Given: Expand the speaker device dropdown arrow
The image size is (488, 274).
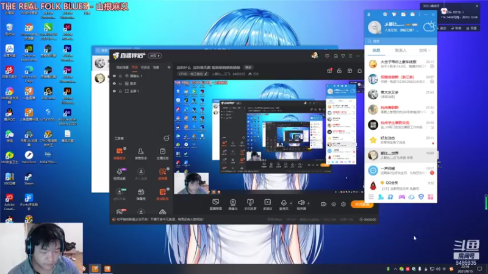Looking at the screenshot, I should 309,203.
